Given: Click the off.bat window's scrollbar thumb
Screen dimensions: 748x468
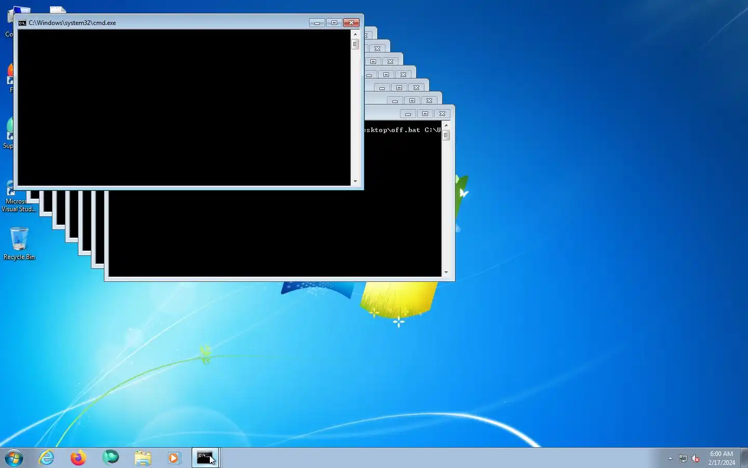Looking at the screenshot, I should click(x=446, y=135).
